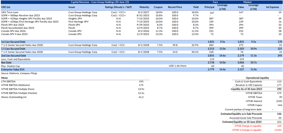The image size is (283, 133).
Task: Select the Operational Liquidity heading
Action: click(257, 78)
